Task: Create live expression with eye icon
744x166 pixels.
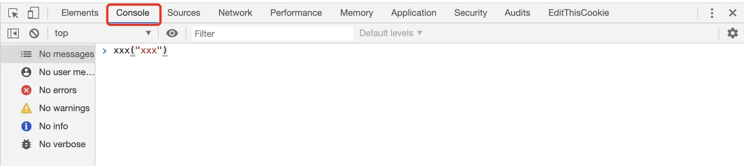Action: (x=172, y=33)
